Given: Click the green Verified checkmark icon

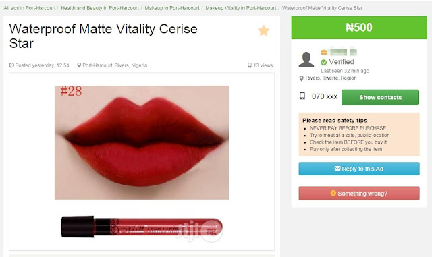Looking at the screenshot, I should 324,62.
